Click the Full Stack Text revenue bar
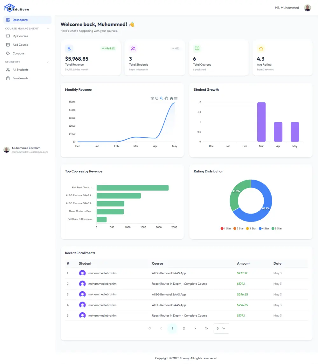The height and width of the screenshot is (364, 318). point(133,188)
